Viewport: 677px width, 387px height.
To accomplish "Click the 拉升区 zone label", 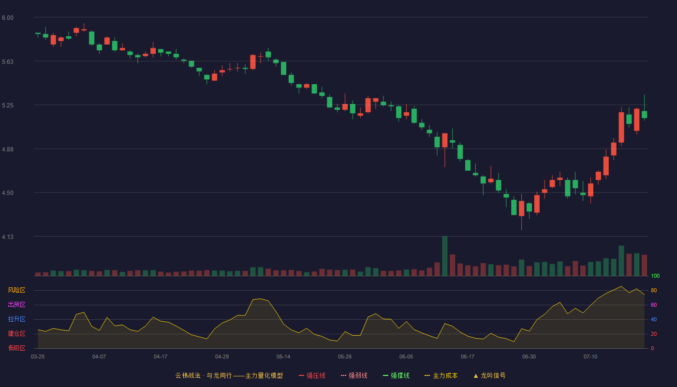I will tap(16, 319).
